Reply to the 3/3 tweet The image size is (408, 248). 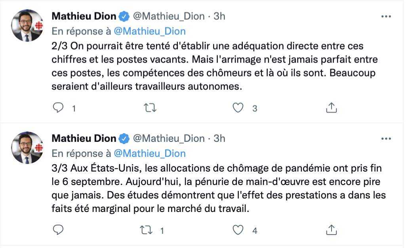pyautogui.click(x=59, y=230)
